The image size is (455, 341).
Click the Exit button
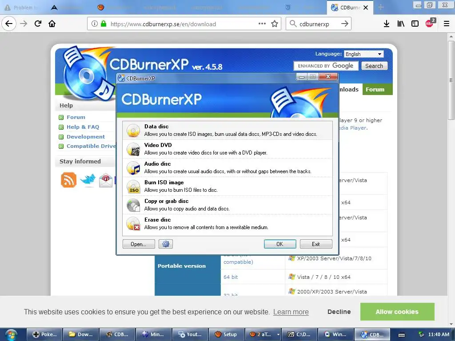[316, 244]
